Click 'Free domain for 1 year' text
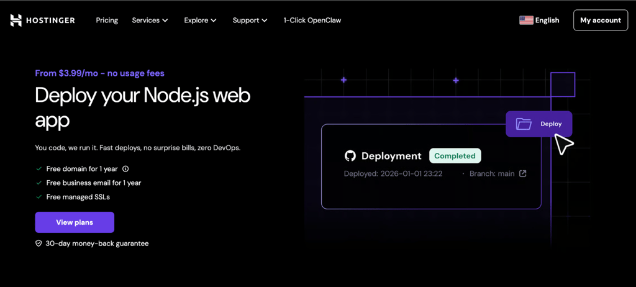The height and width of the screenshot is (287, 636). [83, 169]
